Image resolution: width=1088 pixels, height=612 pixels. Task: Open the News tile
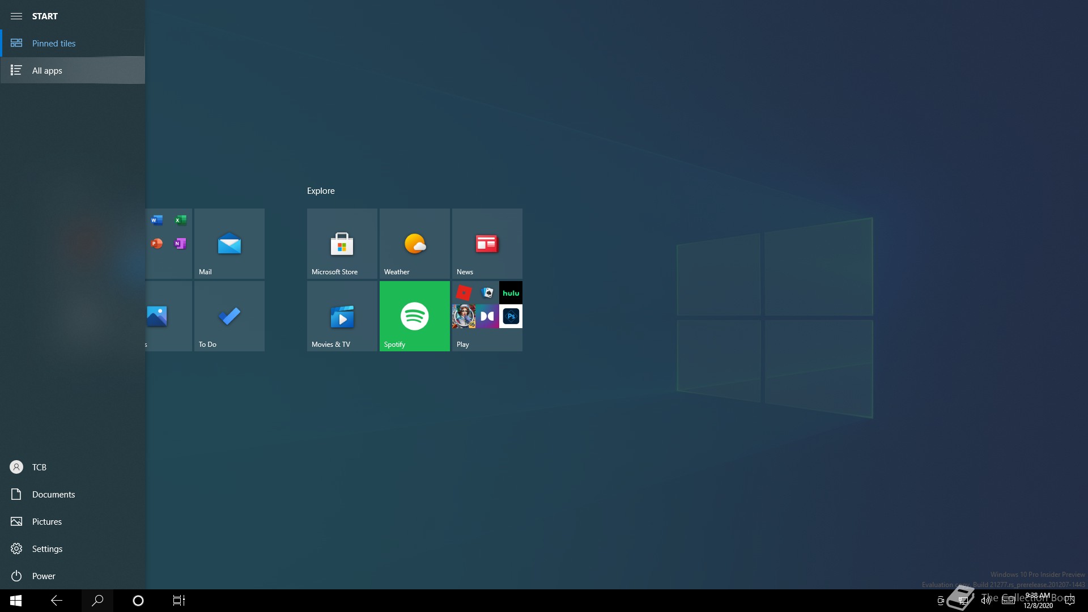coord(487,244)
